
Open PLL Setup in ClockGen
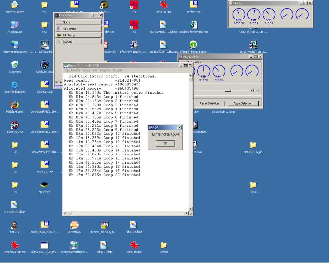(x=78, y=35)
